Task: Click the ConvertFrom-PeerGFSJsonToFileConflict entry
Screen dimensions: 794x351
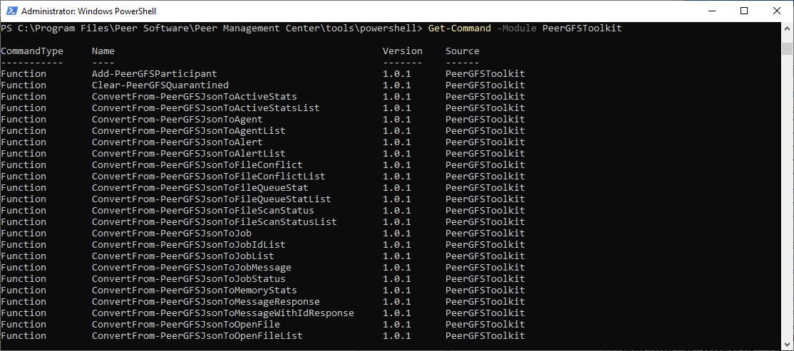Action: click(x=197, y=165)
